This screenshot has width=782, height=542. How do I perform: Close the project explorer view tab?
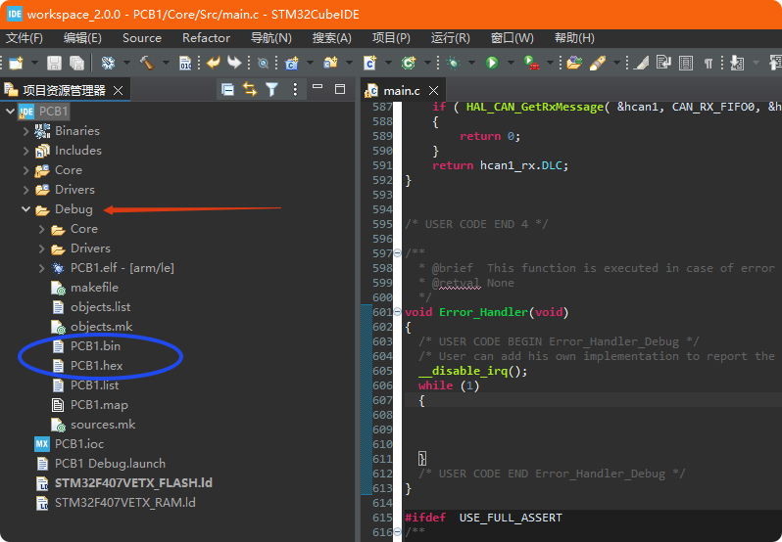tap(119, 90)
